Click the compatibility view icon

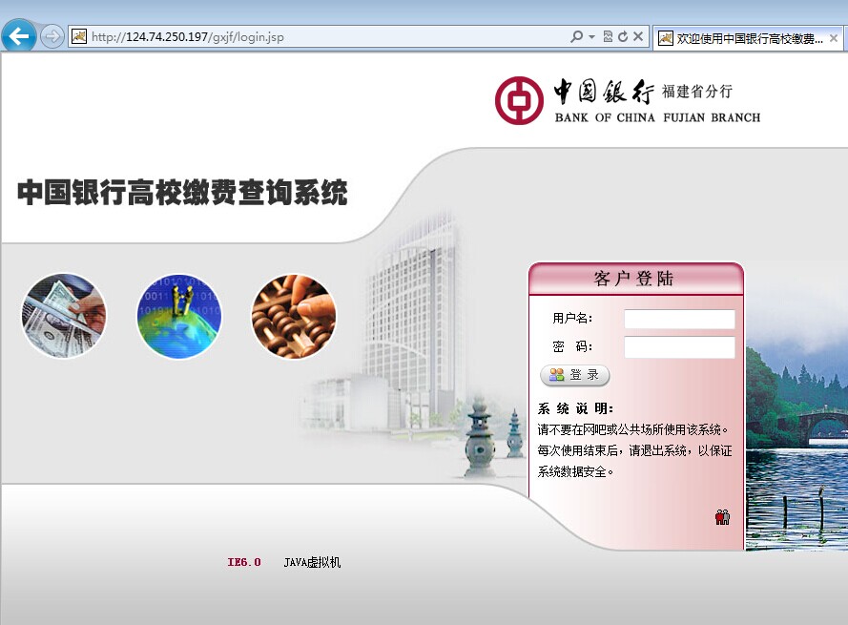(608, 36)
